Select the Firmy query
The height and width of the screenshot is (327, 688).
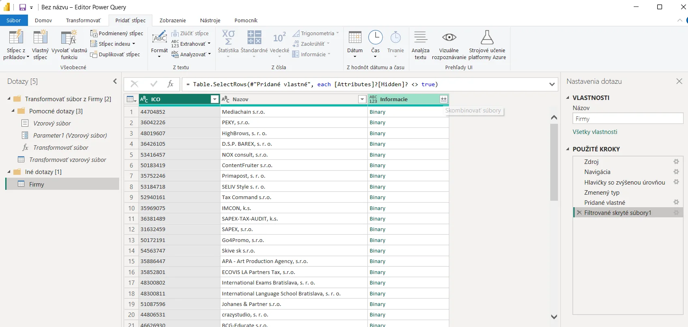(x=62, y=184)
